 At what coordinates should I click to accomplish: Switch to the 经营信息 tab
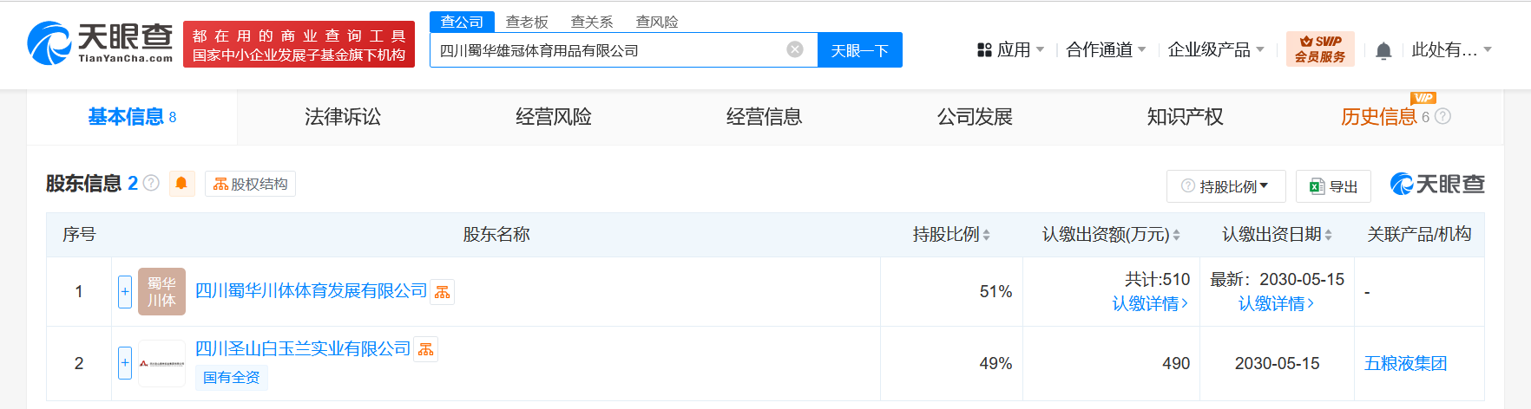[765, 117]
